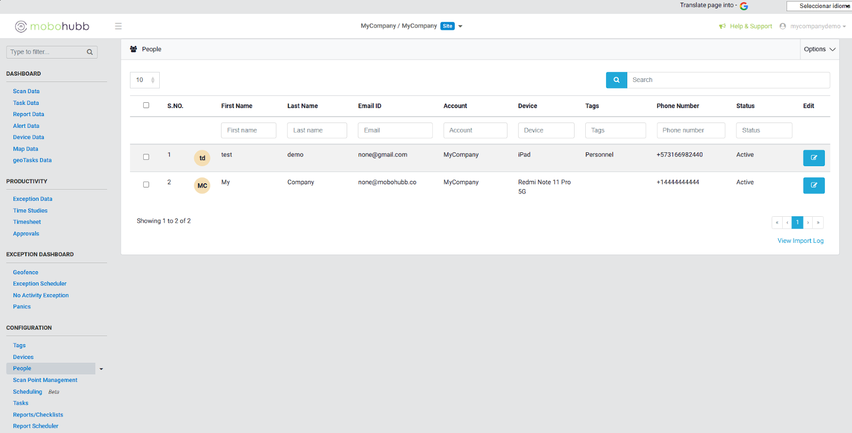Screen dimensions: 852x433
Task: Check the box for row 1 test demo
Action: point(146,157)
